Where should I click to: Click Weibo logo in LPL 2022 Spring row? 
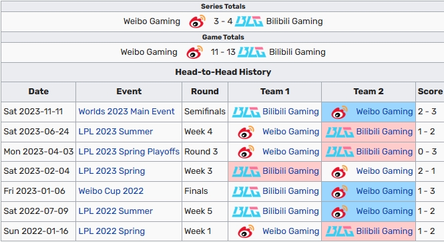coord(246,231)
